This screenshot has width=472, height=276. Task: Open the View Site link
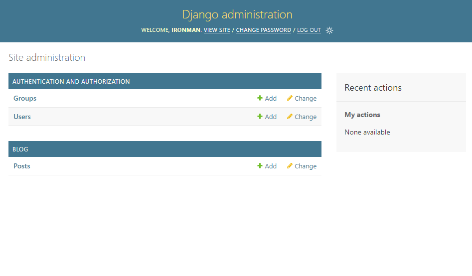coord(217,30)
